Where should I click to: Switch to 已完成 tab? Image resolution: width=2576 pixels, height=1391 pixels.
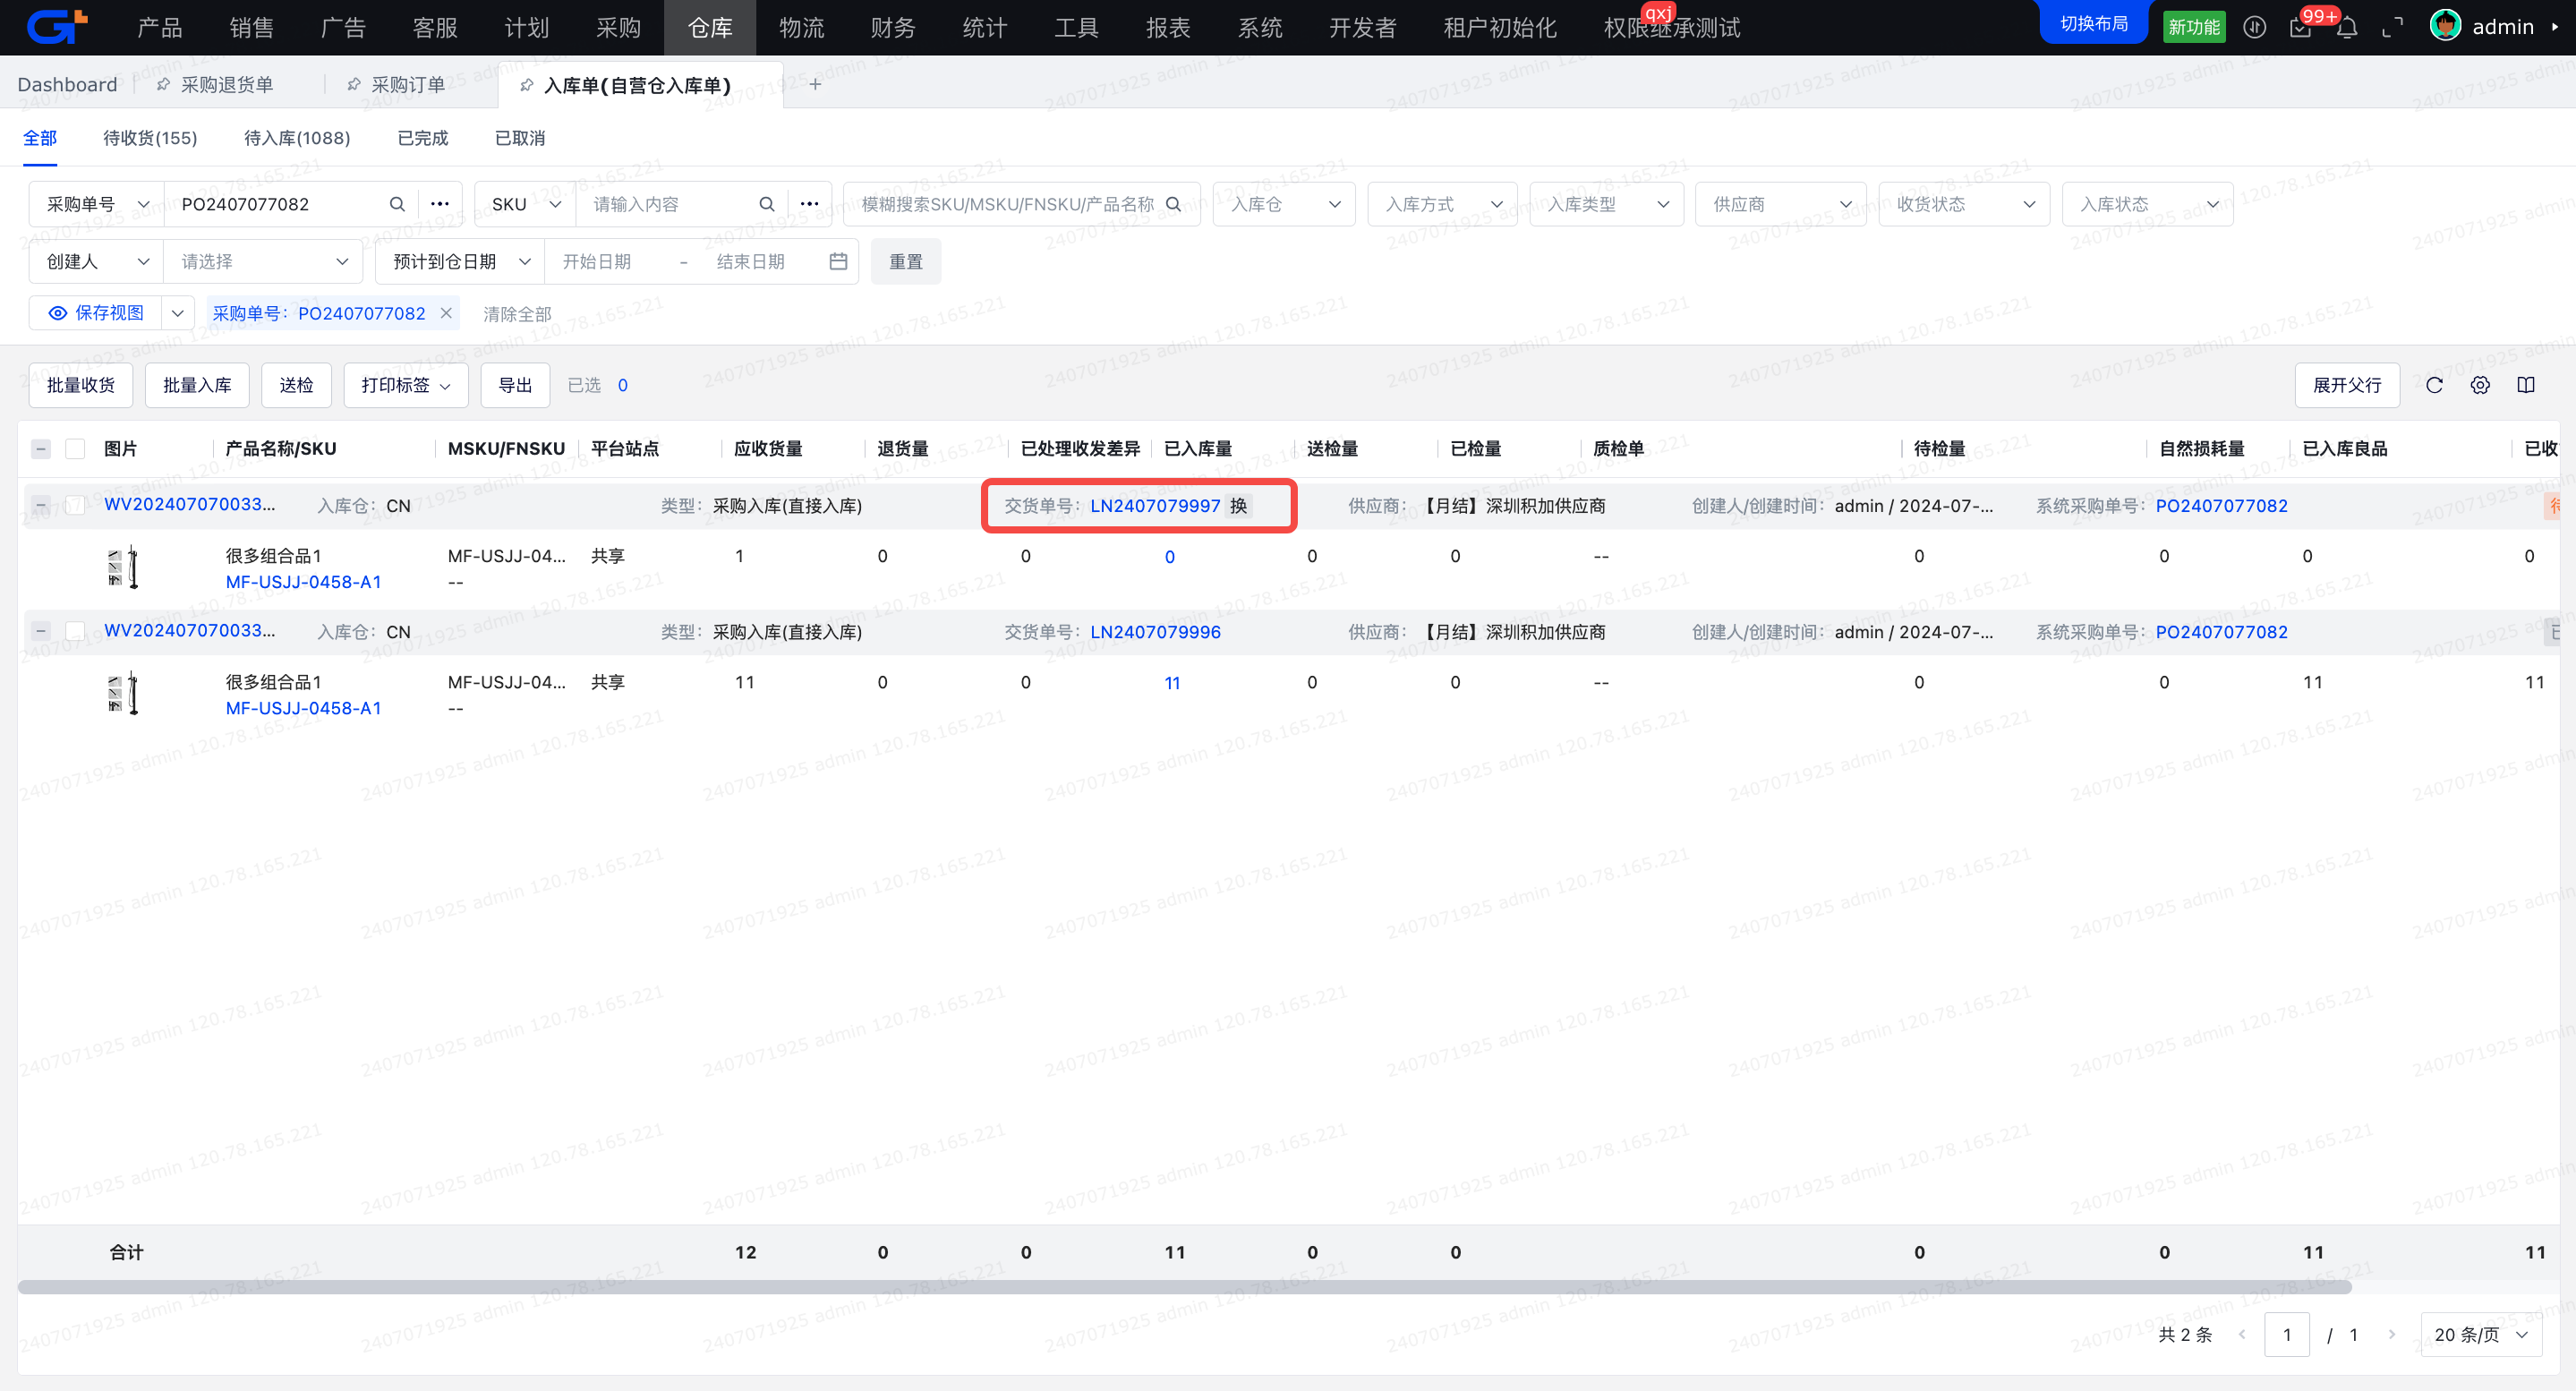click(423, 138)
